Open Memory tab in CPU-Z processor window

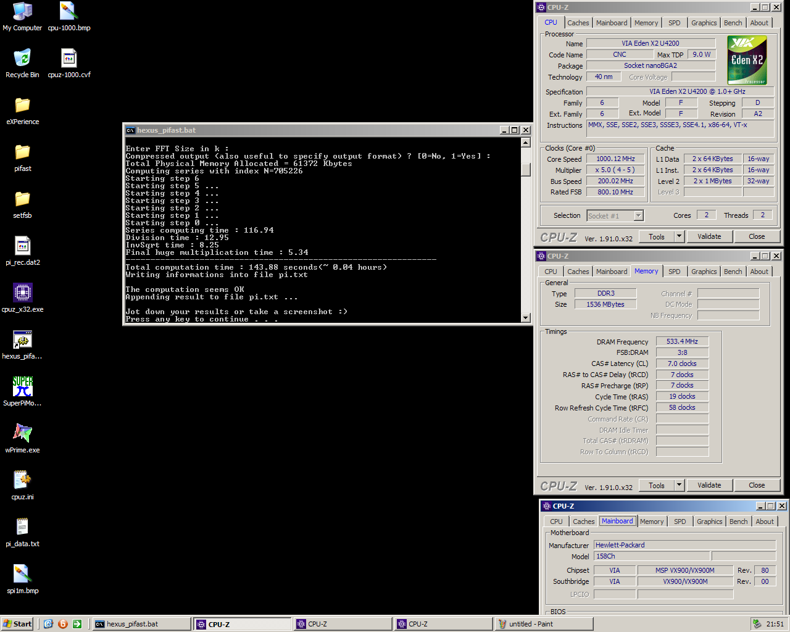tap(646, 23)
